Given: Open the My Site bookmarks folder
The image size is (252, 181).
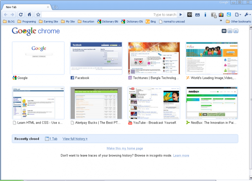Looking at the screenshot, I should point(68,22).
